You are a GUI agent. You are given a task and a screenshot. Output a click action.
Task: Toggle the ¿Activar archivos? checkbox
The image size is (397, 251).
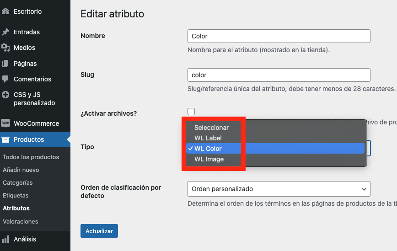tap(191, 112)
